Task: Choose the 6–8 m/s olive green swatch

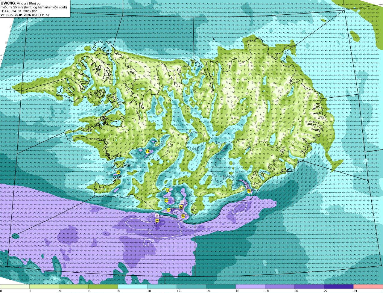Action: [103, 287]
